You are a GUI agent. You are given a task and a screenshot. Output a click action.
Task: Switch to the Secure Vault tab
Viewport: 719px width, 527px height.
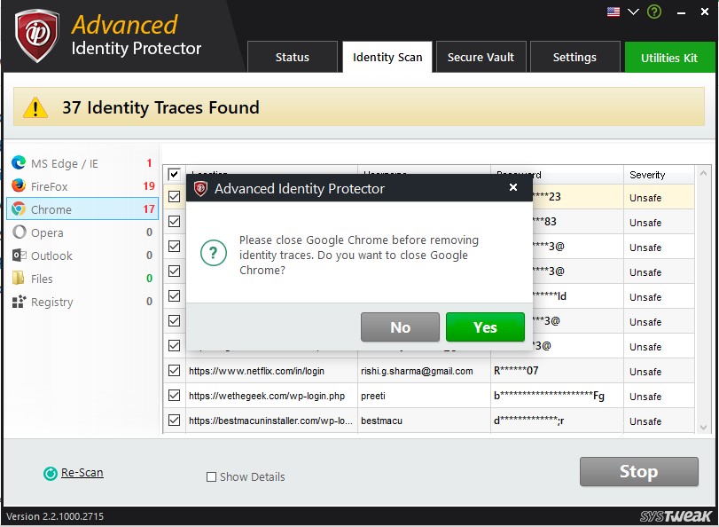(481, 56)
